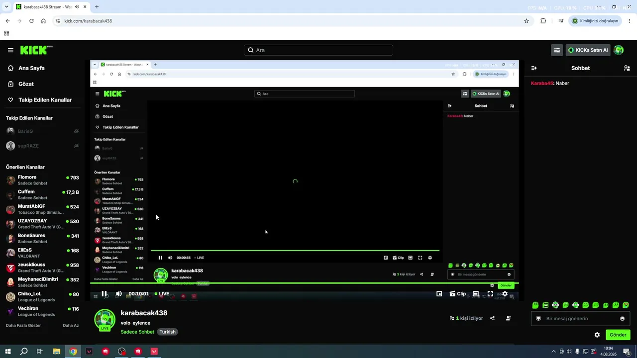Open the Ana Sayfa home page
This screenshot has height=358, width=637.
point(31,68)
